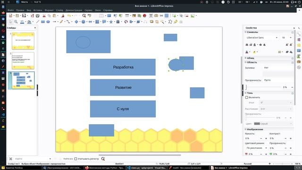
Task: Open the Слайд menu
Action: click(x=59, y=10)
